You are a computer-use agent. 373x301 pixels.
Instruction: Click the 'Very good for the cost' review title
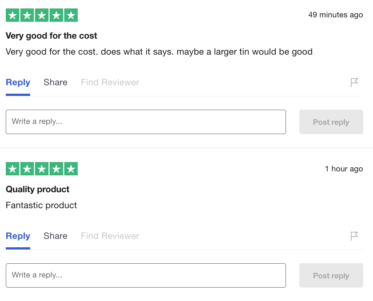(x=52, y=36)
